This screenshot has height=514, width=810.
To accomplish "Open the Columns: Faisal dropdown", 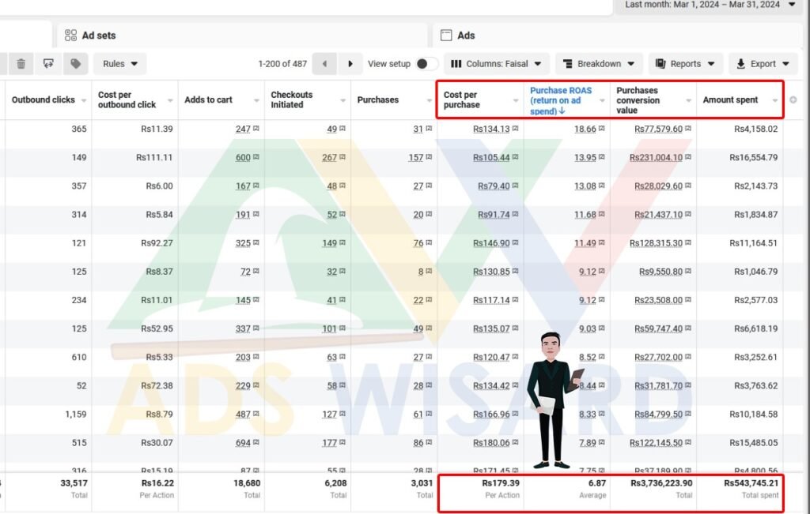I will (x=497, y=63).
